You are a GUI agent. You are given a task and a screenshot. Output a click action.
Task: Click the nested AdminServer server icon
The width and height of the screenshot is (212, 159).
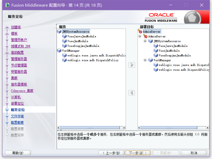click(145, 36)
